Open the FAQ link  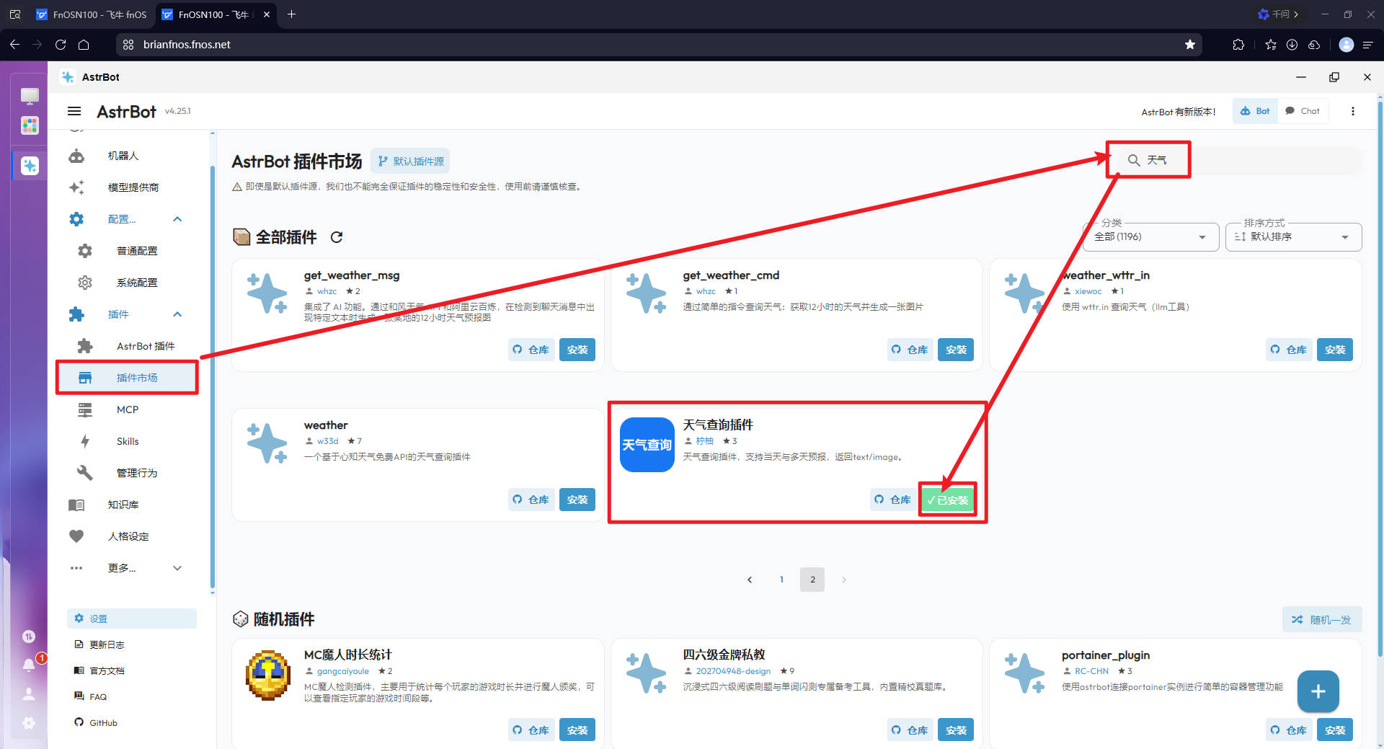98,696
